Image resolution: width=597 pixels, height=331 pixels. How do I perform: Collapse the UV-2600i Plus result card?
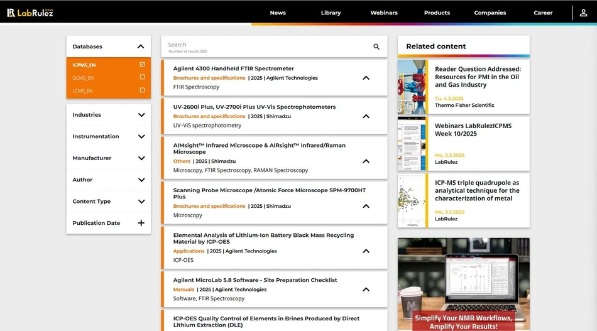tap(366, 116)
